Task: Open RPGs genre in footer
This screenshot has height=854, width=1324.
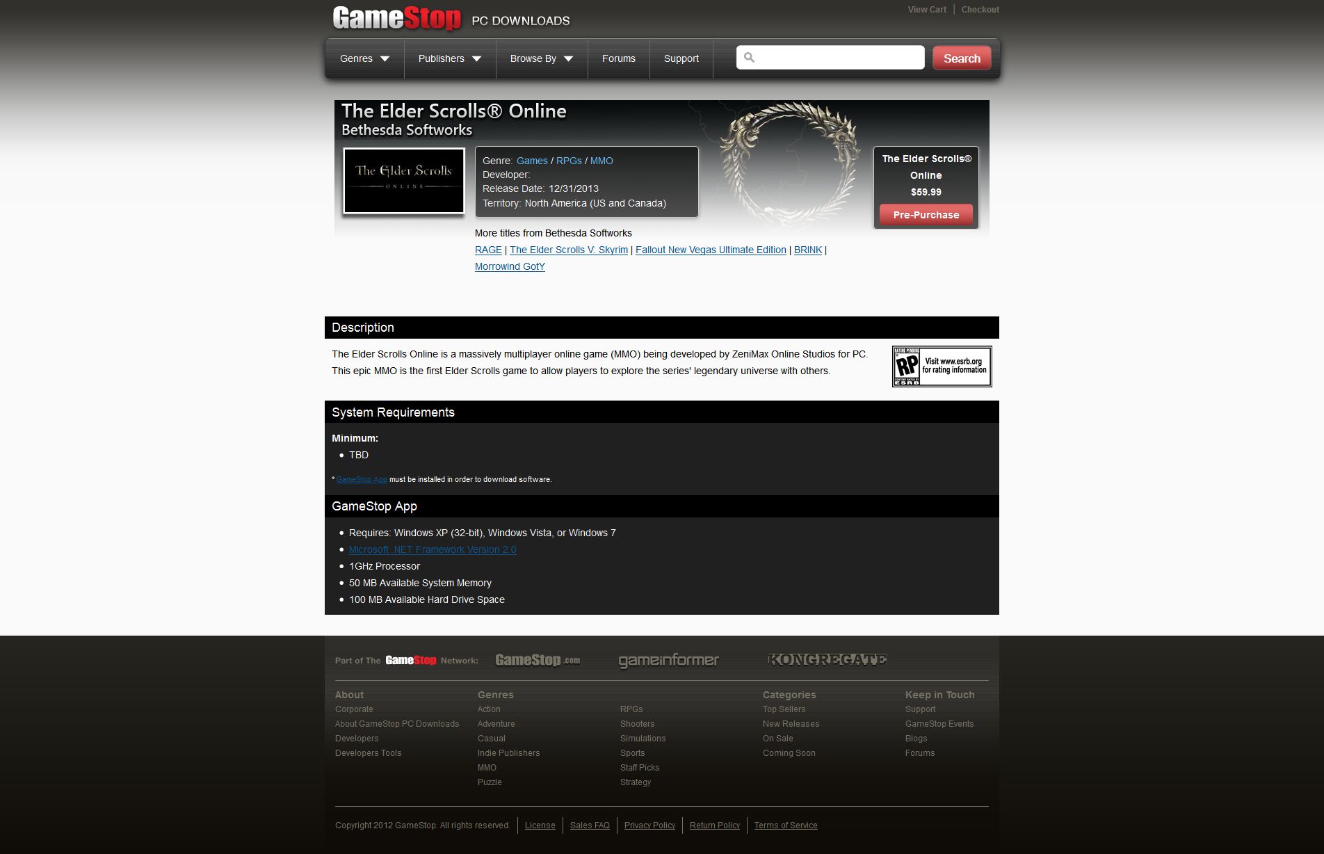Action: 631,709
